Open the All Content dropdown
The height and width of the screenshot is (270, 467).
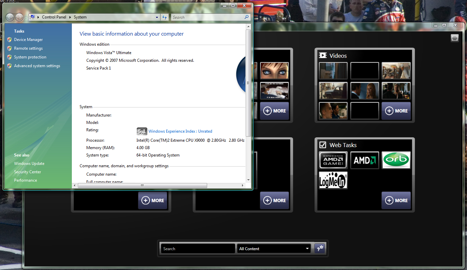click(273, 249)
